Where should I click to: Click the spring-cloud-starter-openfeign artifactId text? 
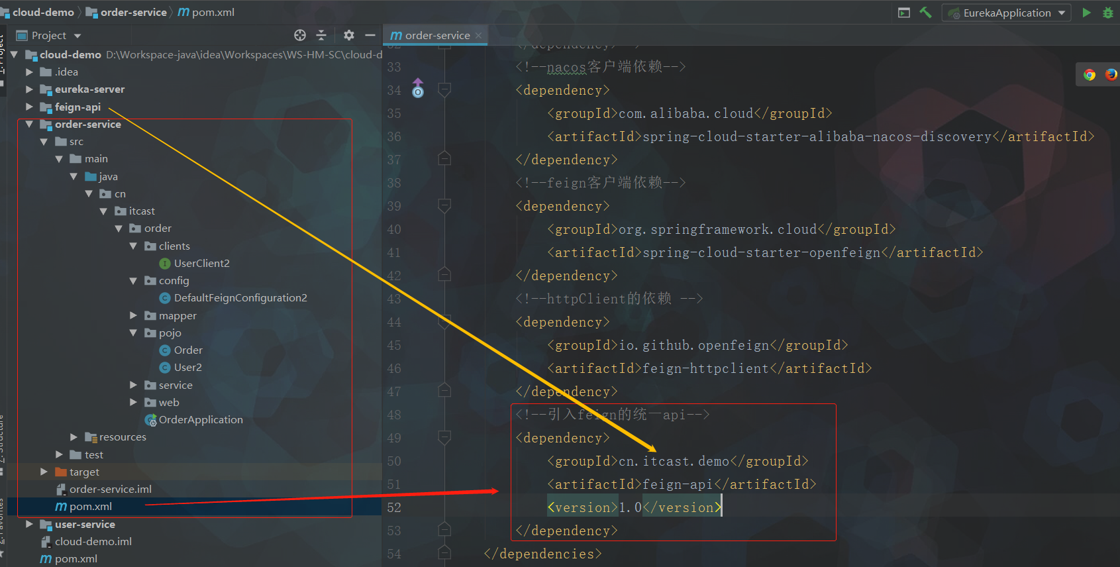pyautogui.click(x=762, y=252)
